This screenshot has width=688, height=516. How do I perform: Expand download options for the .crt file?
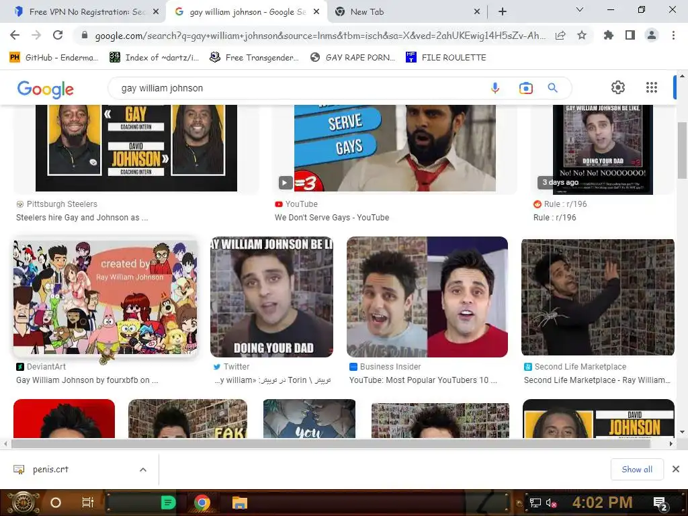(143, 470)
